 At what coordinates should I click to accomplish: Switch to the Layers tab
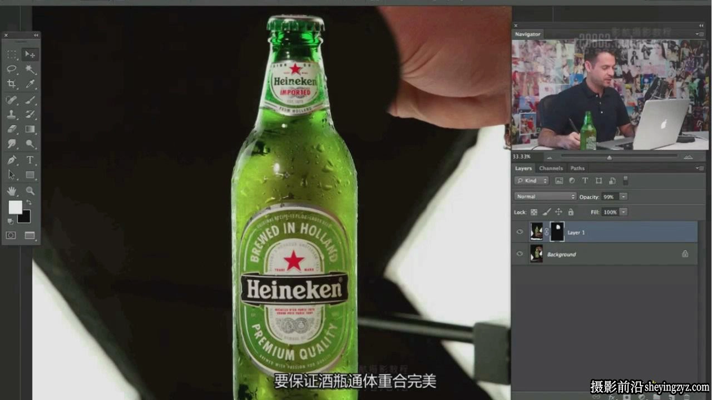pos(523,168)
